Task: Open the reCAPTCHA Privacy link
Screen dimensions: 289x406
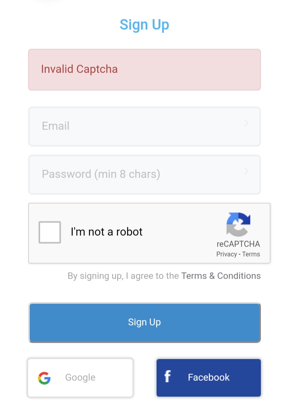Action: (x=226, y=254)
